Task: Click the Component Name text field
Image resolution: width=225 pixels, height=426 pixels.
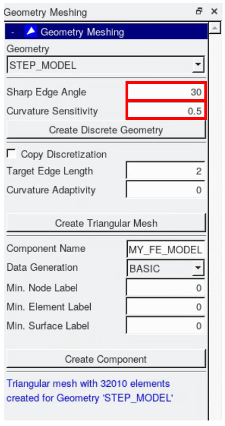Action: 165,249
